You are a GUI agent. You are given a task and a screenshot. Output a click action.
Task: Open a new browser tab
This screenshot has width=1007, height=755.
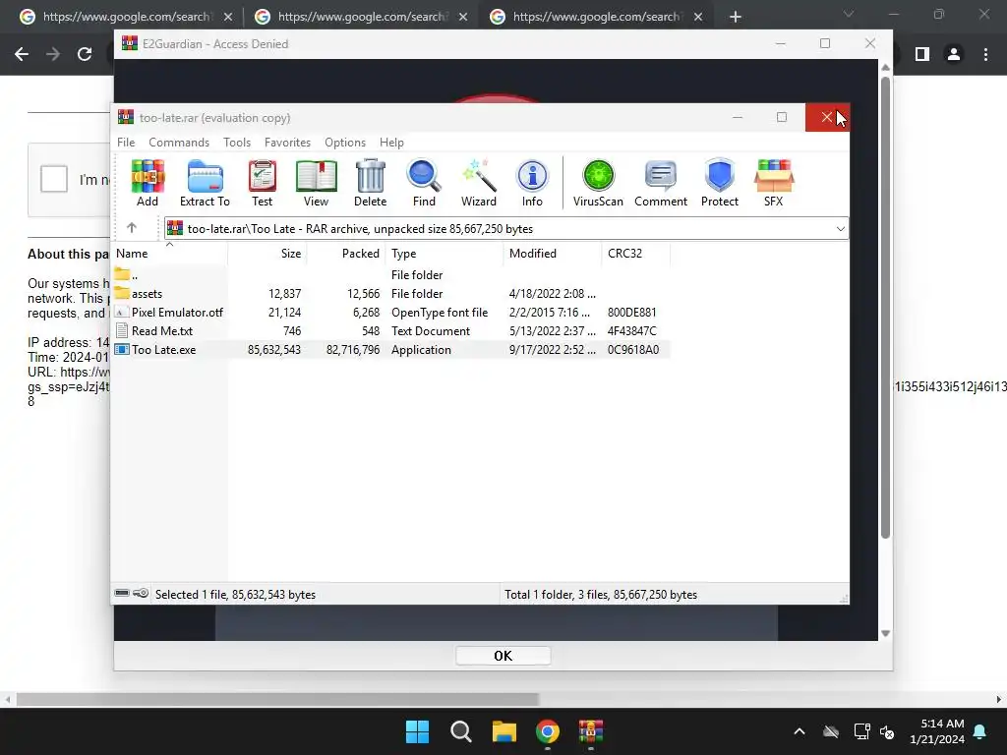click(x=736, y=17)
